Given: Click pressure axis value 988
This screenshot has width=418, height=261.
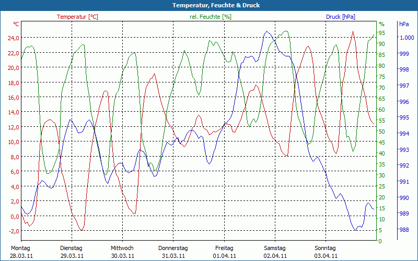Looking at the screenshot, I should (x=404, y=230).
